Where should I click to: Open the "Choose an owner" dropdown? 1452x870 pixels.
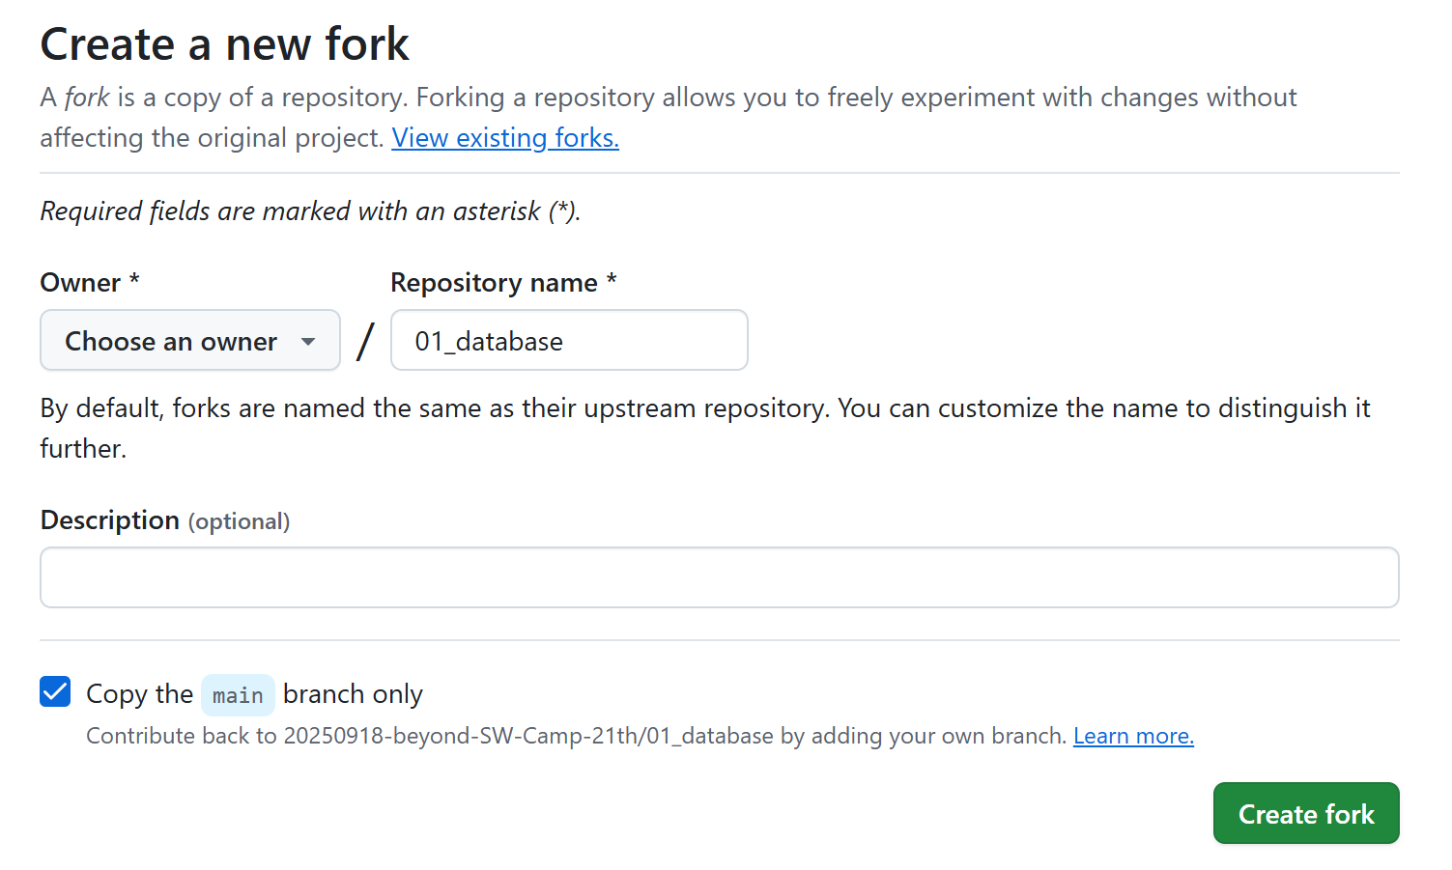tap(171, 341)
